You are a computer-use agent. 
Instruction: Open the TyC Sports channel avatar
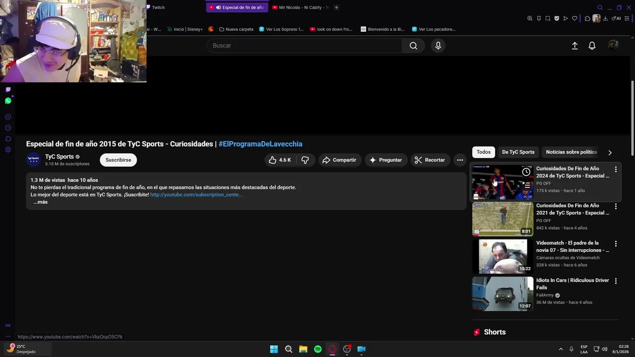click(33, 160)
